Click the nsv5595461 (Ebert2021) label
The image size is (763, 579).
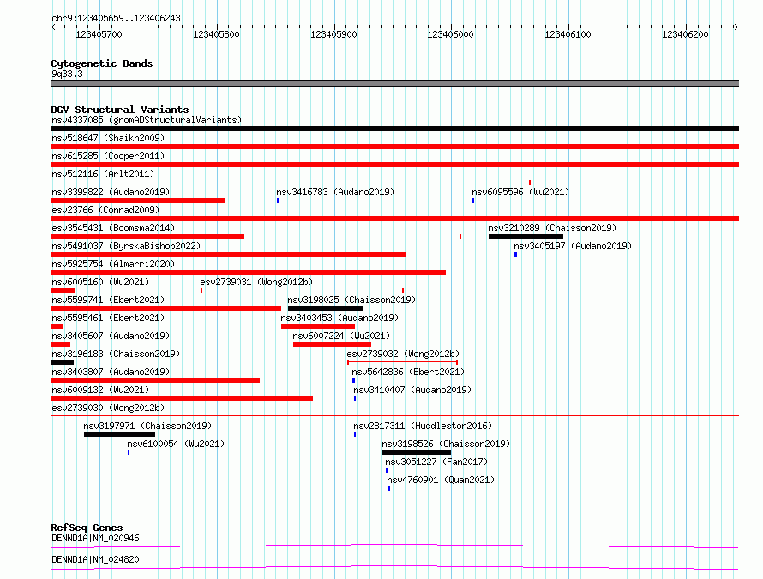(x=108, y=318)
